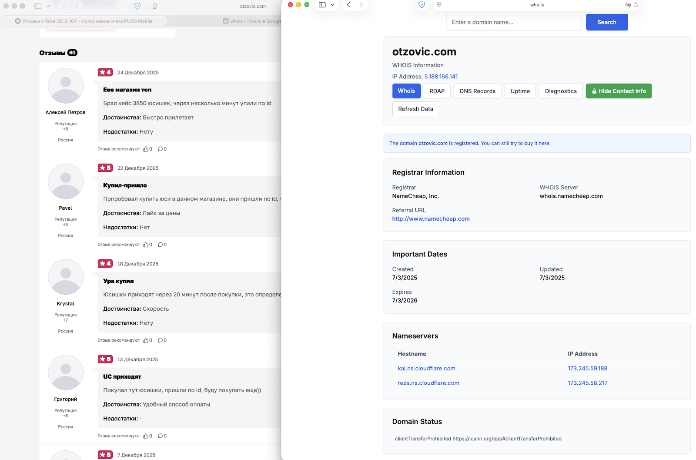The width and height of the screenshot is (696, 460).
Task: Open comments on Pavel's review
Action: pyautogui.click(x=160, y=245)
